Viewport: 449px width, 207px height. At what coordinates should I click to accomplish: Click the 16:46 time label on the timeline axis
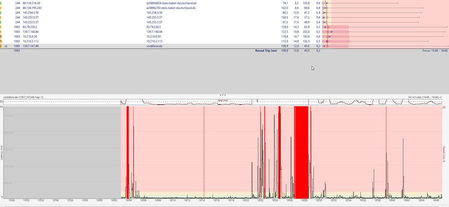pyautogui.click(x=436, y=200)
